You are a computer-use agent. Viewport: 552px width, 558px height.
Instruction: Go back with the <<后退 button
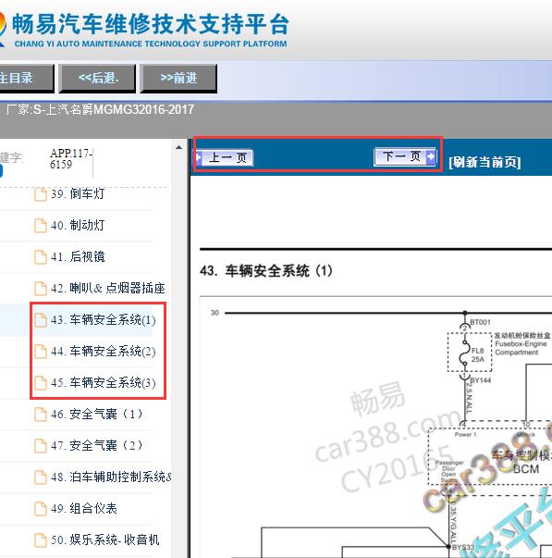click(97, 78)
